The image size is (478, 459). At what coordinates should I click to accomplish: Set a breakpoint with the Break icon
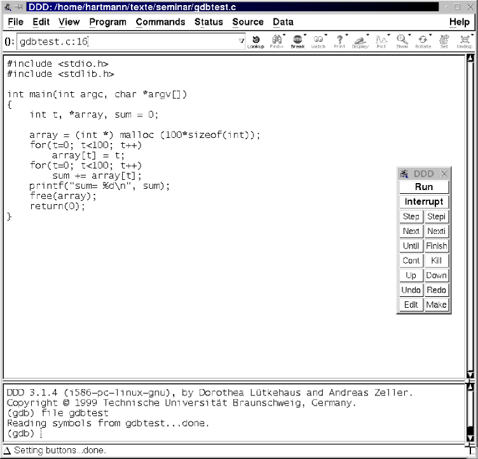[297, 41]
